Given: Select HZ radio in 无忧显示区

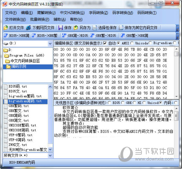Looking at the screenshot, I should 134,103.
